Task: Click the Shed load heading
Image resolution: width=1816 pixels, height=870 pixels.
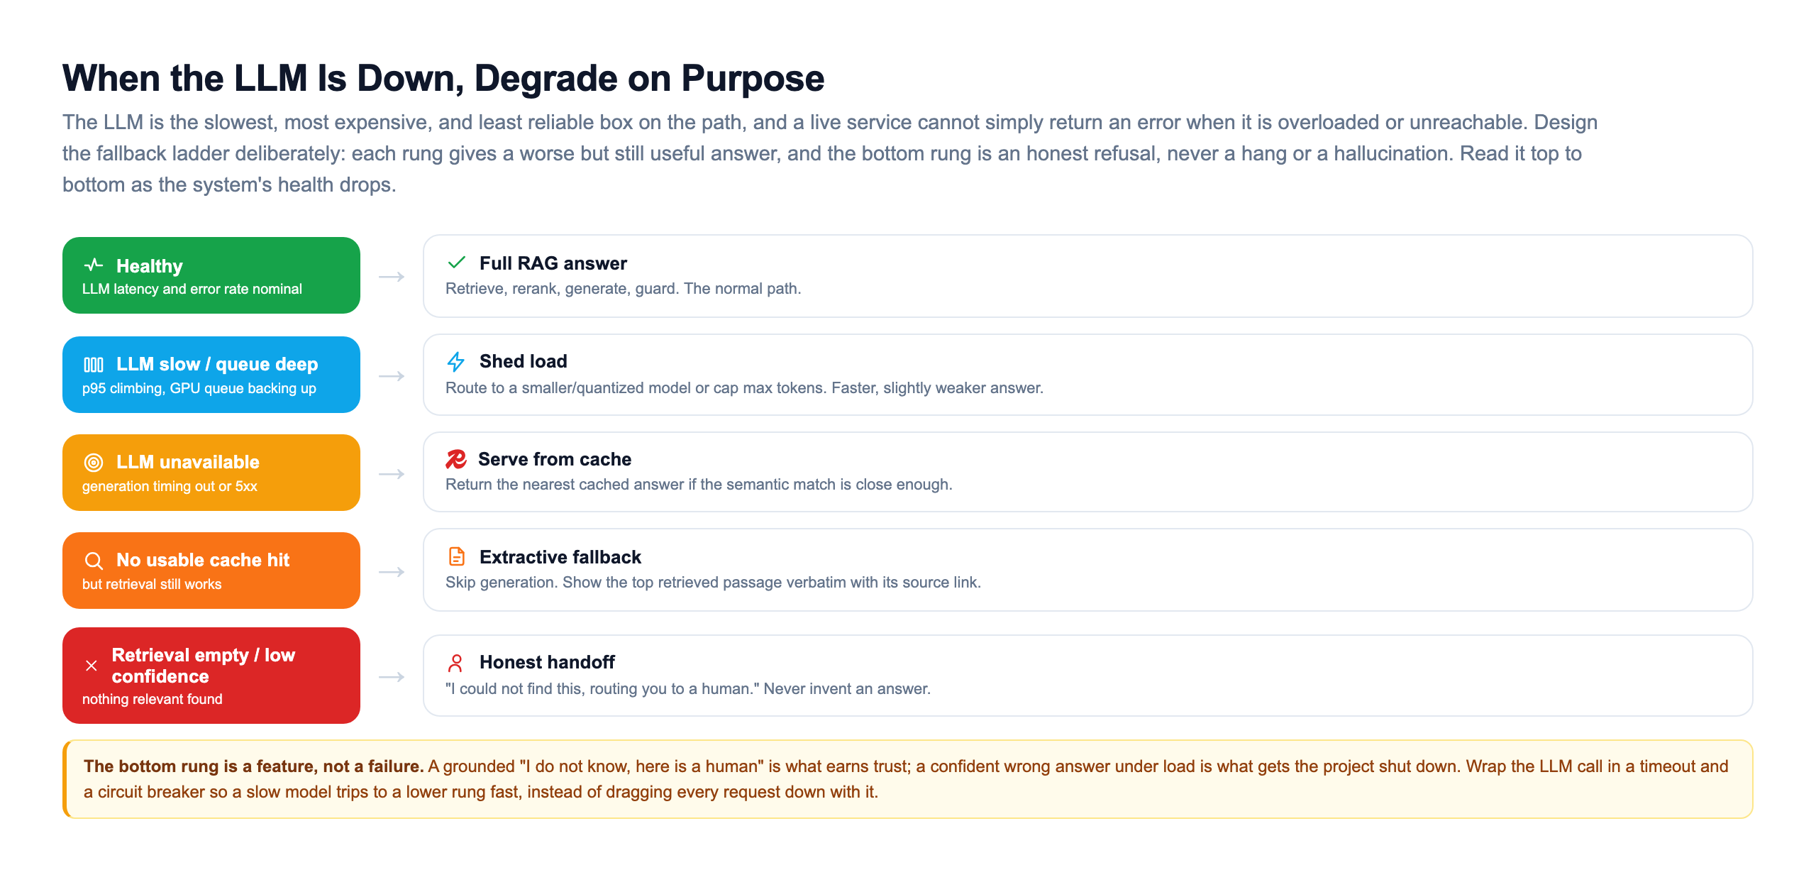Action: pyautogui.click(x=524, y=361)
